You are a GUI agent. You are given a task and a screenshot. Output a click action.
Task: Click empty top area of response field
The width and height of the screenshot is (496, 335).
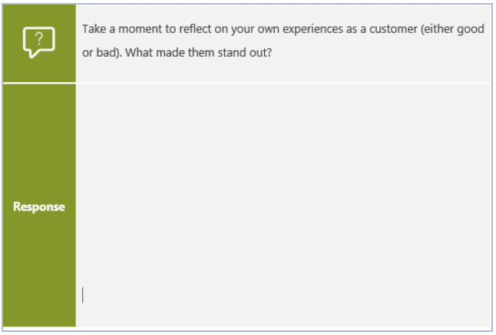283,101
